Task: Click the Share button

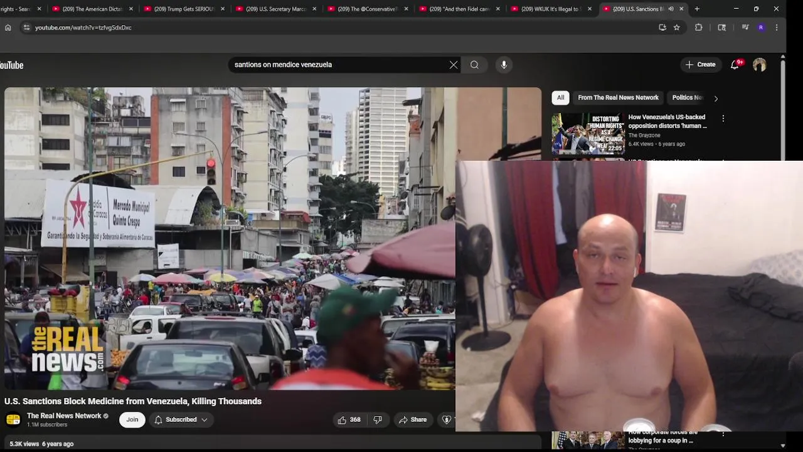Action: 413,419
